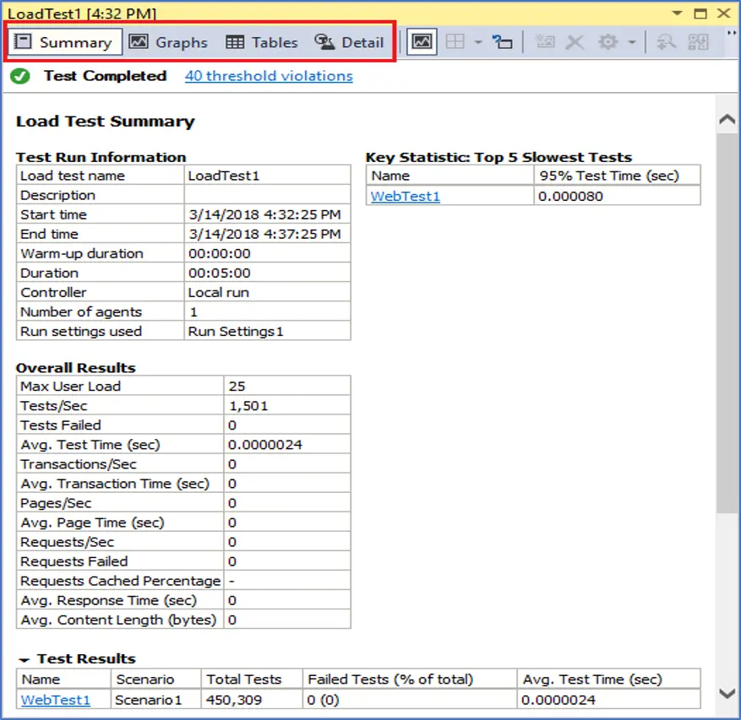Click the graph panel icon in toolbar
This screenshot has height=720, width=741.
tap(422, 42)
